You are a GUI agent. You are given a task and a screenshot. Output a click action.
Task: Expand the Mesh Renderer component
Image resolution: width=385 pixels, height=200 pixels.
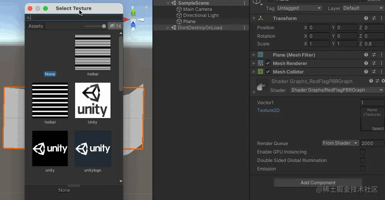[254, 63]
